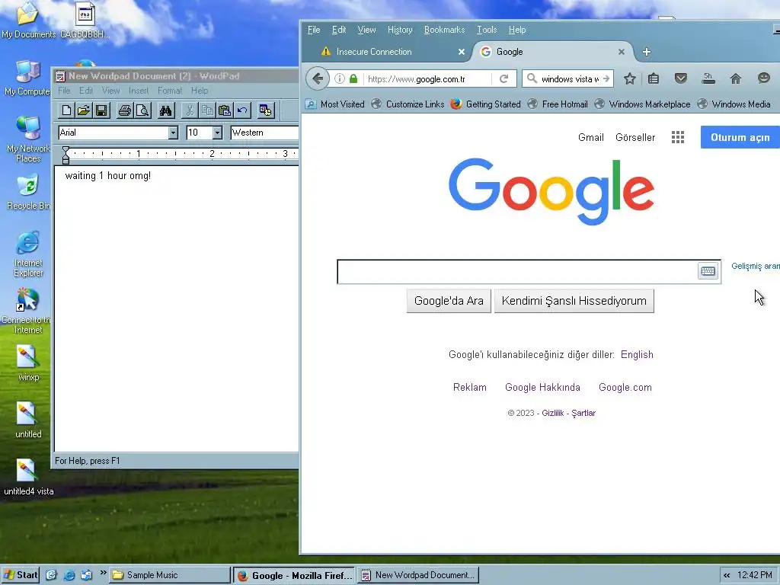
Task: Open WordPad Insert menu
Action: click(x=139, y=91)
